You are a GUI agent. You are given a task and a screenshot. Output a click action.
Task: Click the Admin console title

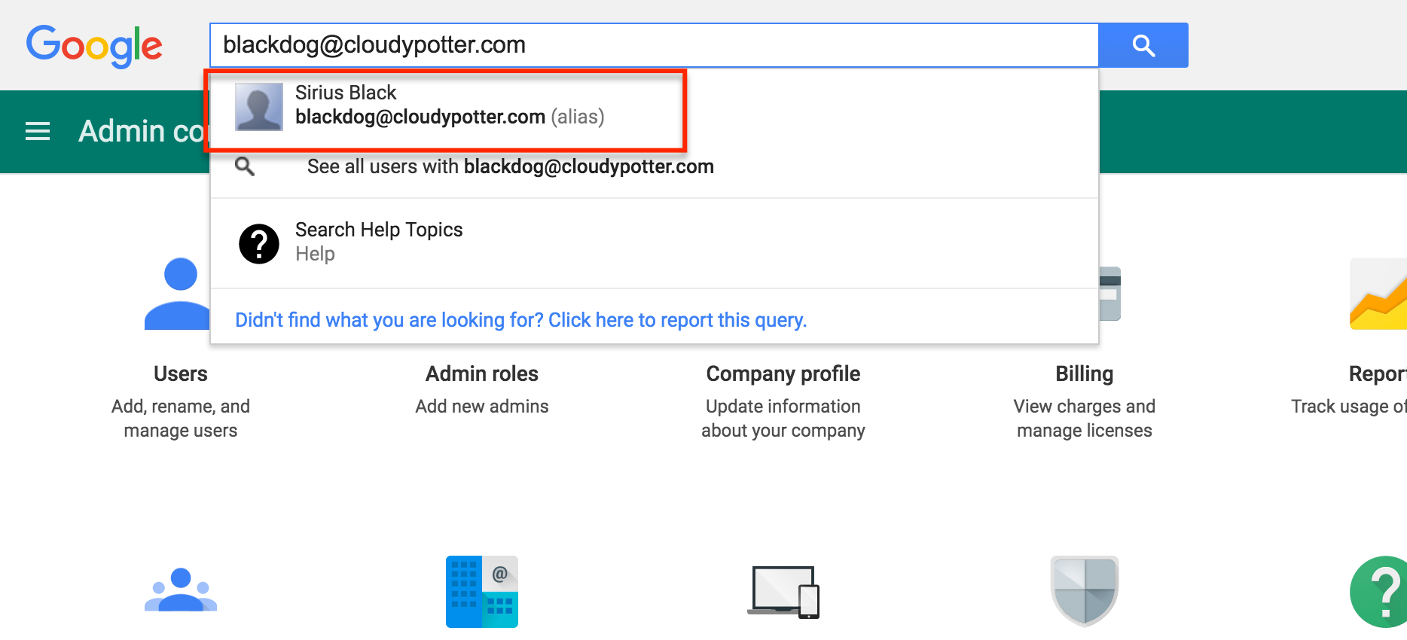click(142, 131)
